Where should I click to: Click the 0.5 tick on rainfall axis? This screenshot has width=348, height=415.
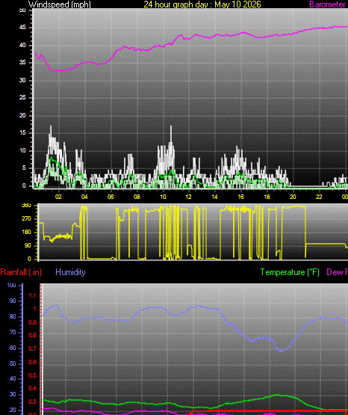click(33, 375)
